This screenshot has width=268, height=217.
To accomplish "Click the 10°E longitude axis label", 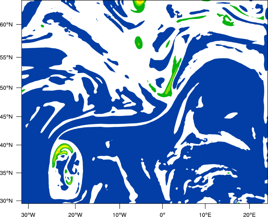I will pyautogui.click(x=205, y=215).
